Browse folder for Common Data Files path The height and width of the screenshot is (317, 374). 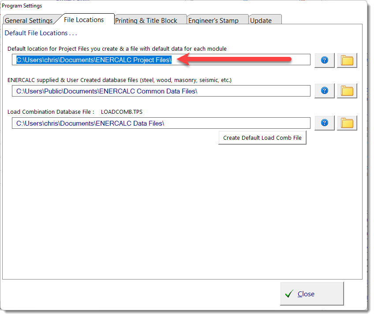[x=347, y=91]
